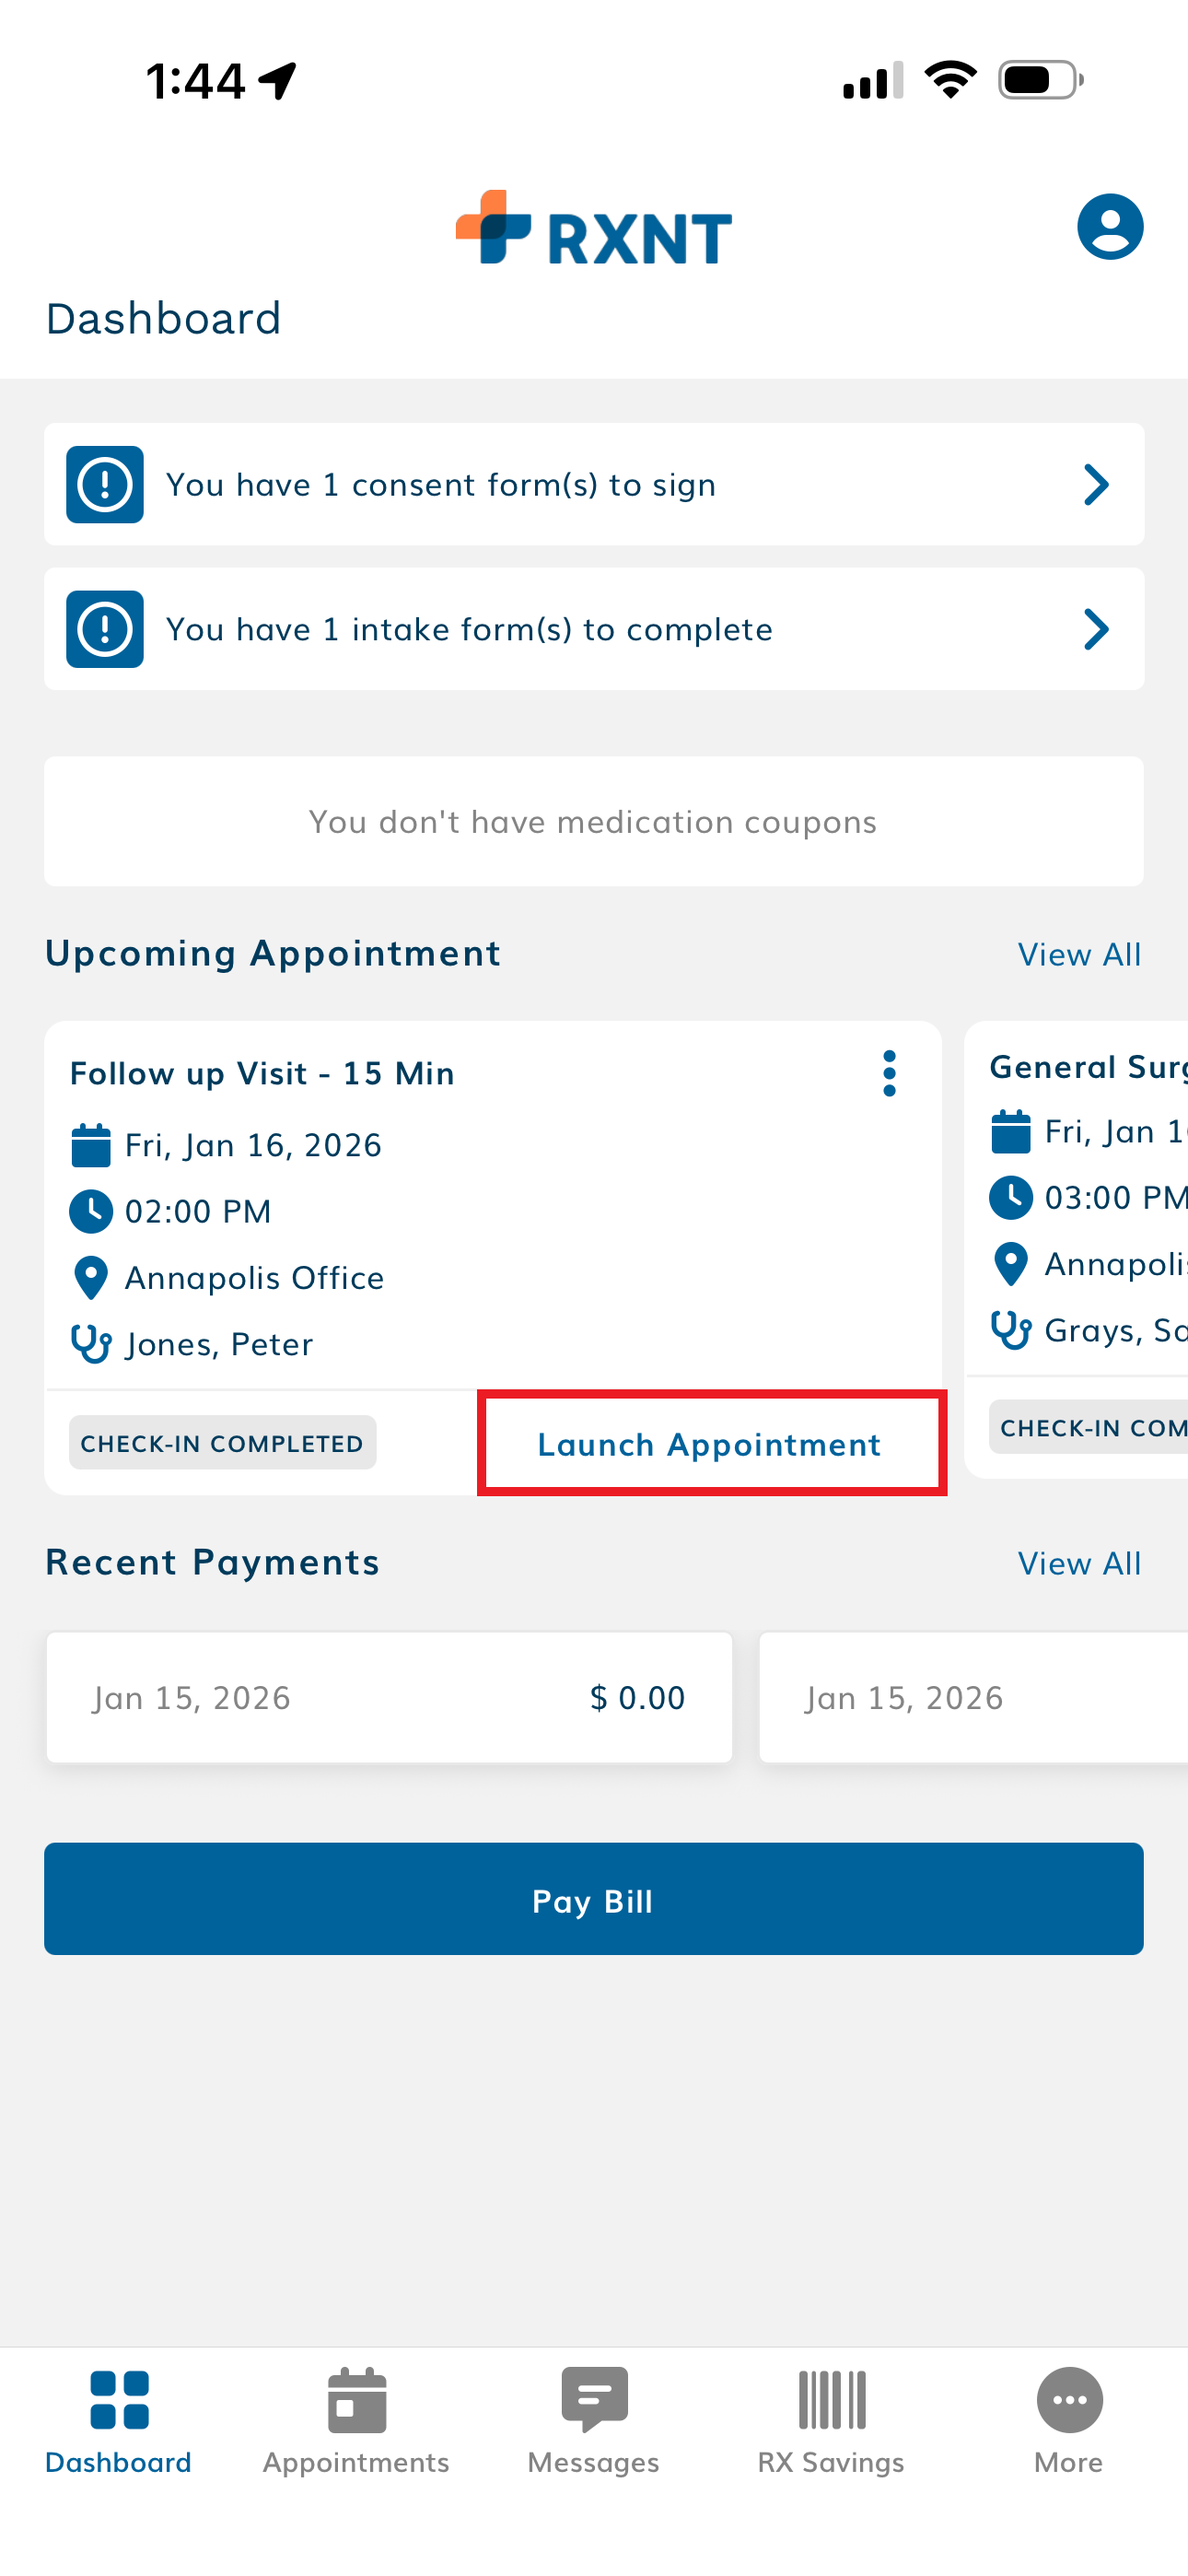Open three-dot menu on Follow up Visit
Image resolution: width=1188 pixels, height=2576 pixels.
pyautogui.click(x=889, y=1074)
